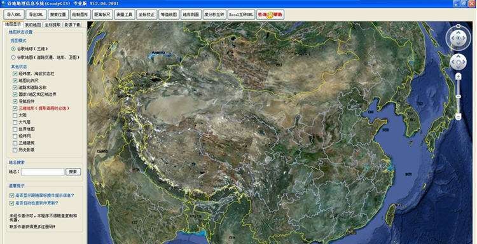477x244 pixels.
Task: Enable the 历史影像 checkbox
Action: point(15,150)
